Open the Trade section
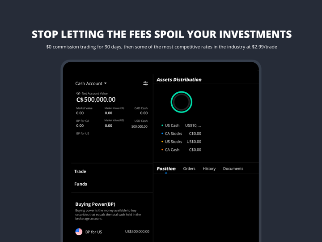The height and width of the screenshot is (242, 322). pyautogui.click(x=80, y=171)
